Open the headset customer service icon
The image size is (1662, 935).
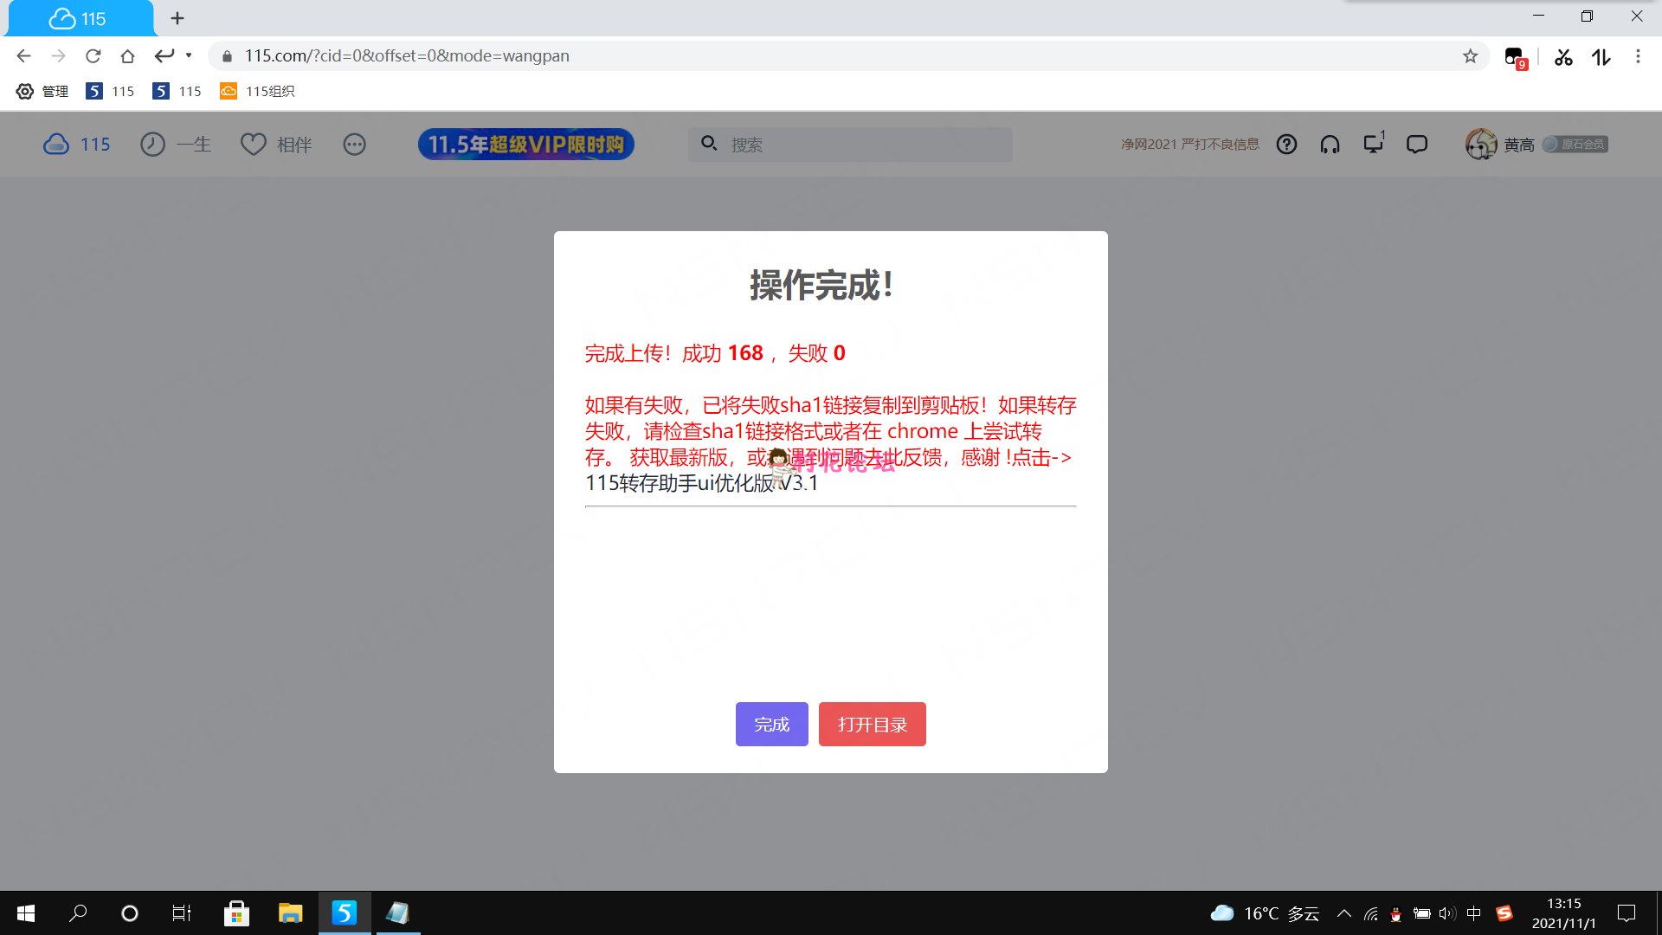click(1330, 144)
